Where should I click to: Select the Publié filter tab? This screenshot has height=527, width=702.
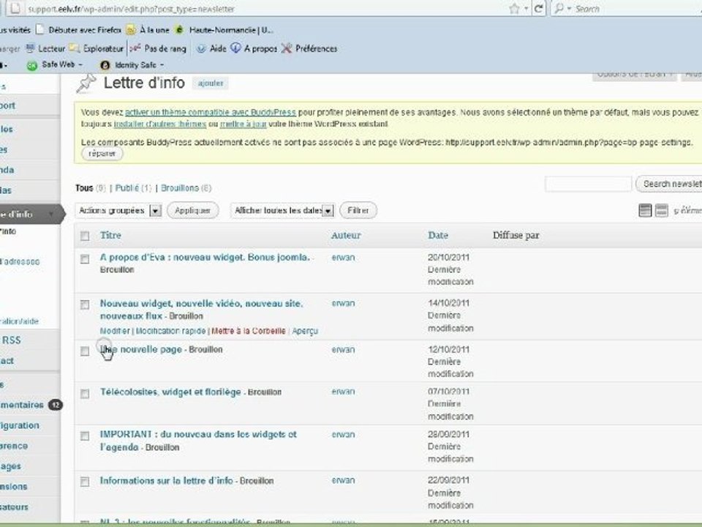click(127, 188)
